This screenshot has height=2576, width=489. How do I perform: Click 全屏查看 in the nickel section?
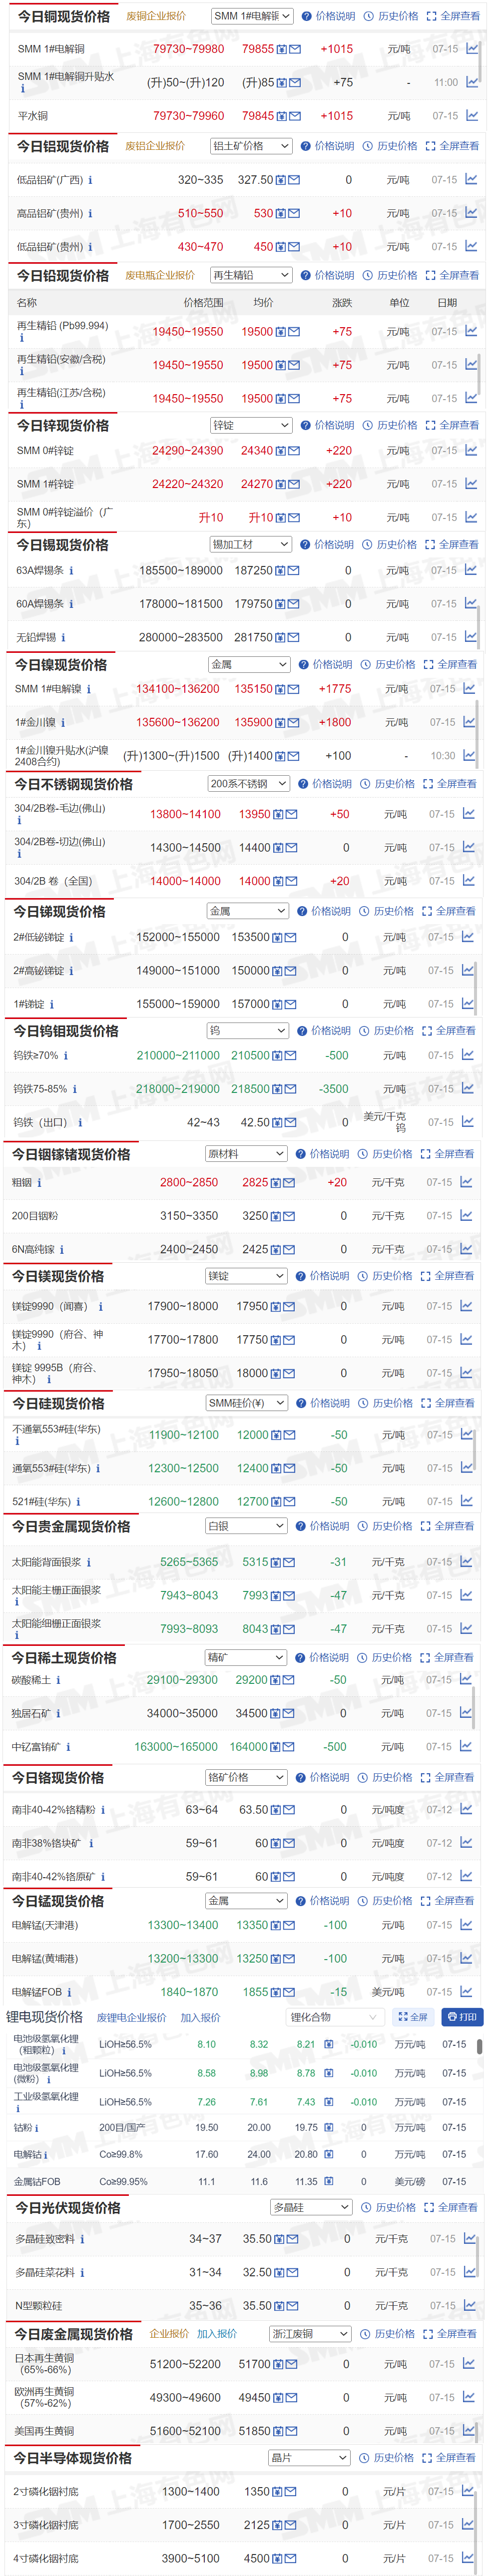pos(450,664)
